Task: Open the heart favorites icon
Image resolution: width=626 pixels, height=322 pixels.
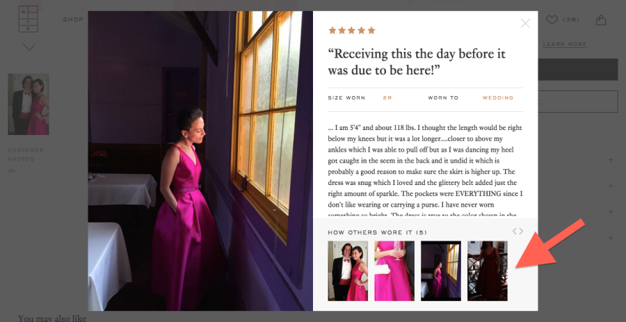Action: point(552,19)
